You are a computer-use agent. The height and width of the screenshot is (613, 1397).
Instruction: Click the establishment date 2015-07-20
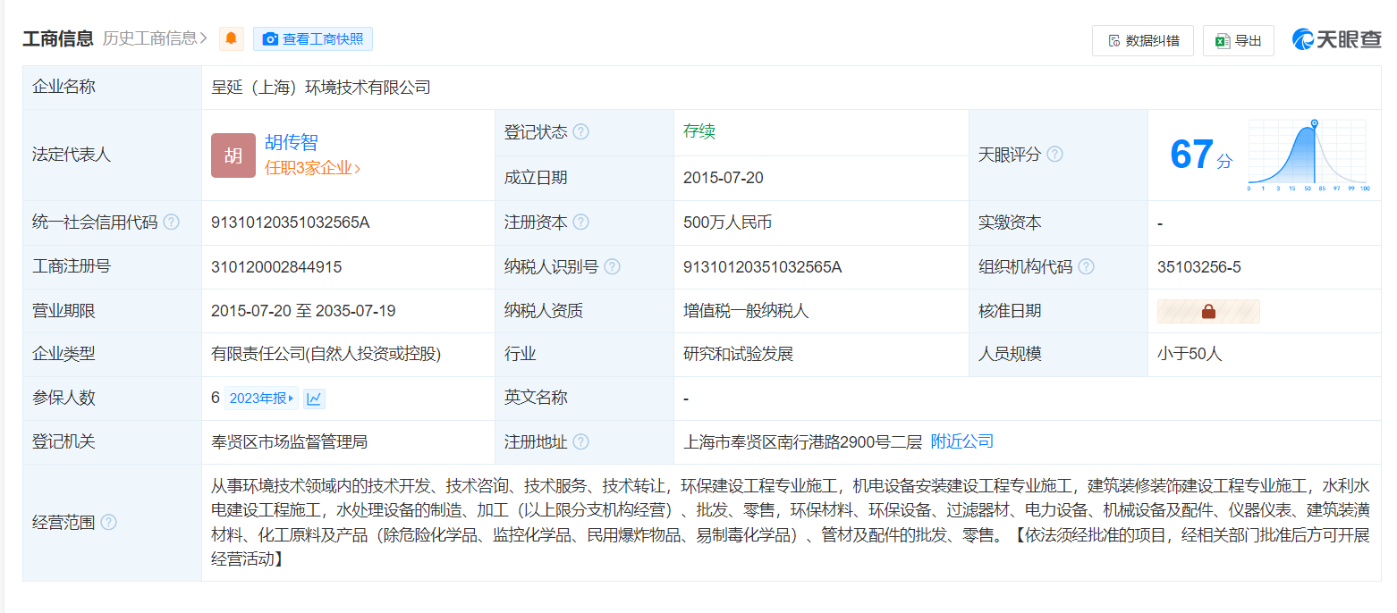point(724,178)
